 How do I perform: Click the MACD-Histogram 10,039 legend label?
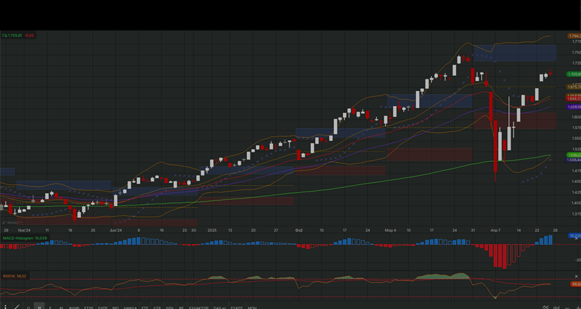point(25,238)
